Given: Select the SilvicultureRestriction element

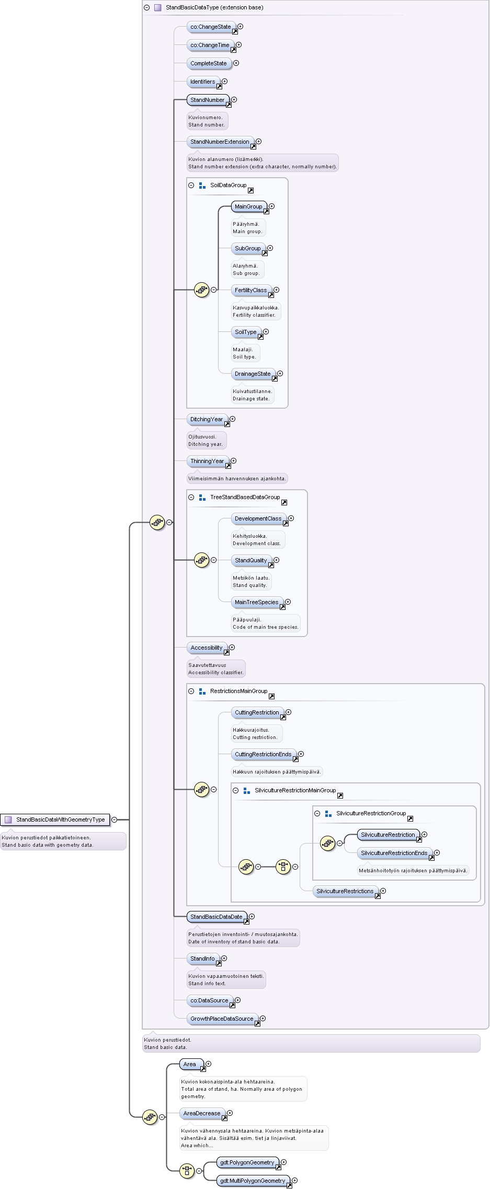Looking at the screenshot, I should coord(389,835).
